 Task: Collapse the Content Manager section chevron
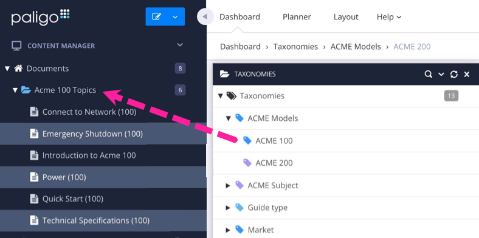coord(180,45)
